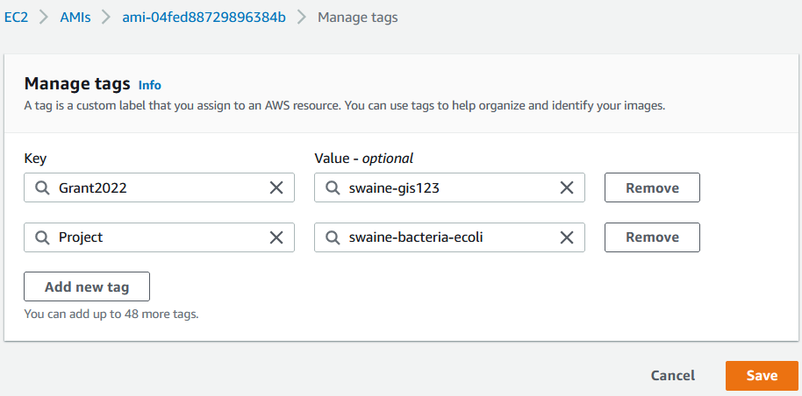Edit the swaine-gis123 value input

point(449,187)
